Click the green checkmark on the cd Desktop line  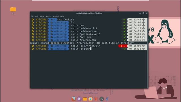pyautogui.click(x=124, y=20)
